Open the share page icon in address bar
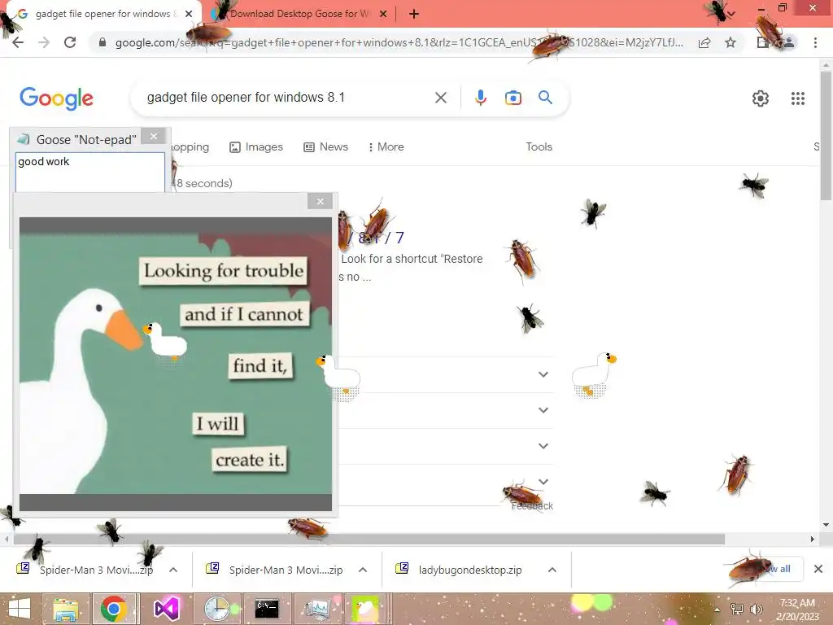Viewport: 833px width, 625px height. (x=704, y=42)
